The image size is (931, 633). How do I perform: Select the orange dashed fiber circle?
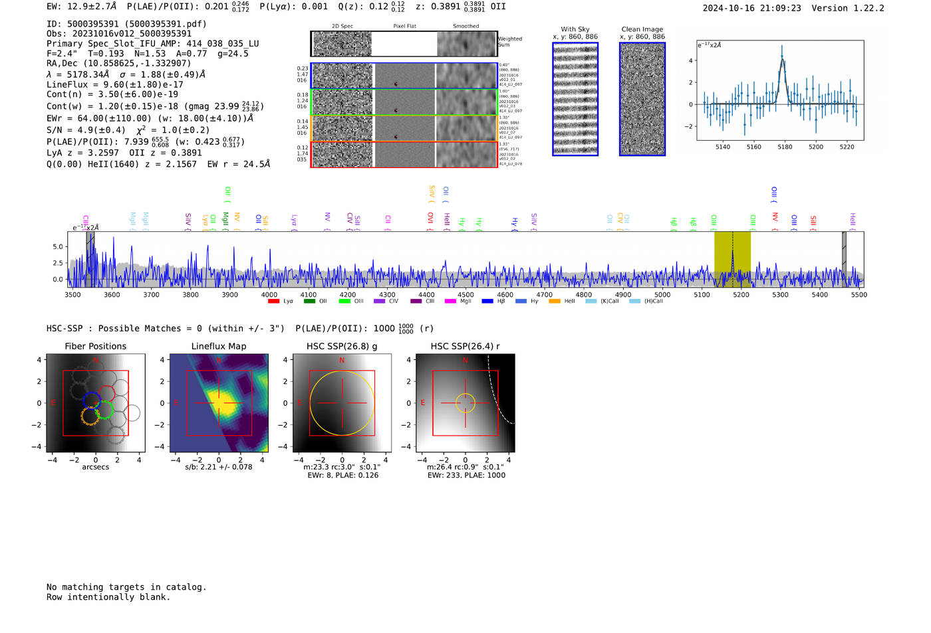pyautogui.click(x=90, y=416)
